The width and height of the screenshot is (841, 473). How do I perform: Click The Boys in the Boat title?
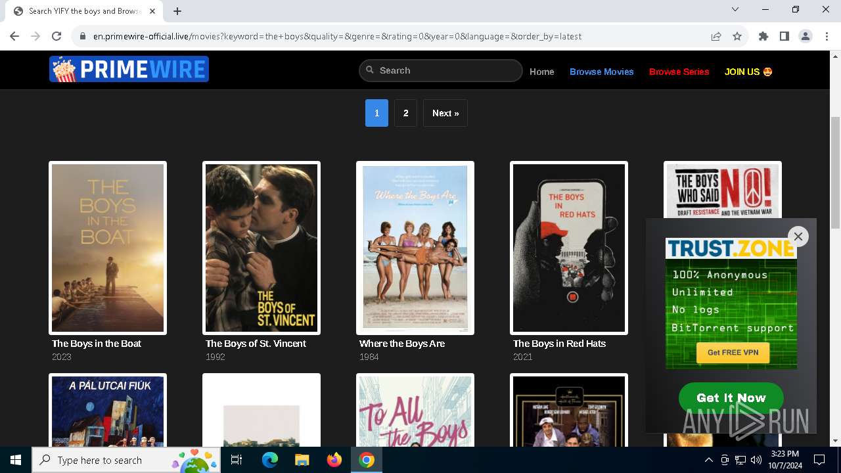[97, 344]
